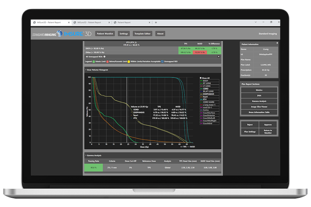This screenshot has height=207, width=311.
Task: Open Template Editor from top menu
Action: click(142, 34)
